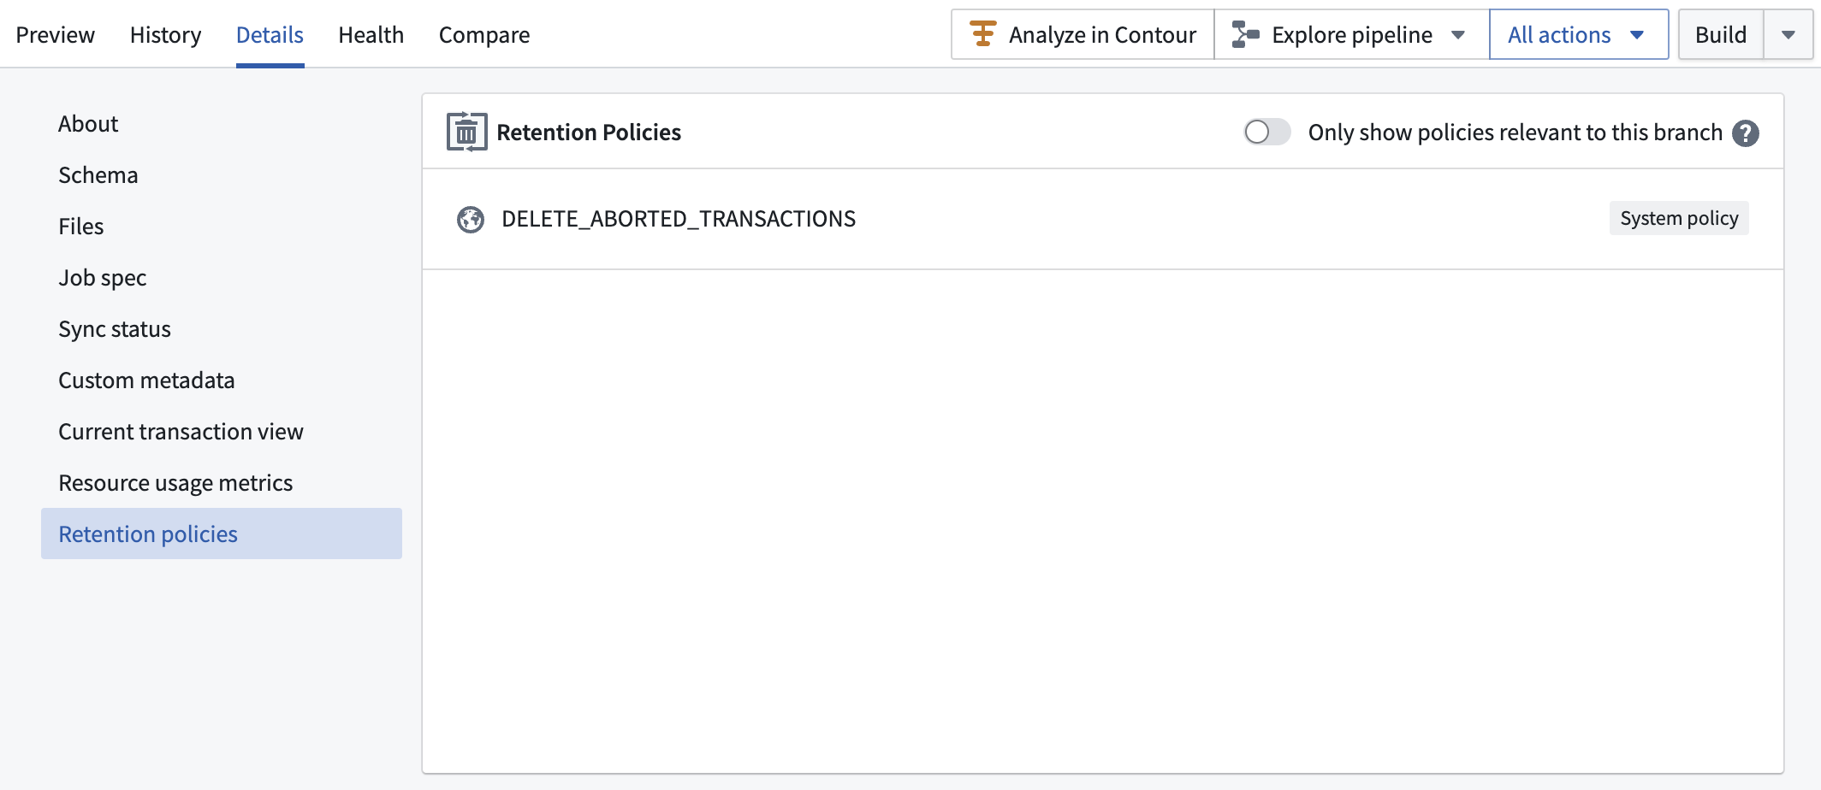The image size is (1821, 790).
Task: Open the All actions dropdown
Action: [x=1578, y=35]
